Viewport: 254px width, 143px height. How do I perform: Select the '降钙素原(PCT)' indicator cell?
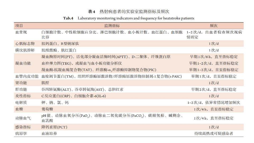tap(54, 127)
